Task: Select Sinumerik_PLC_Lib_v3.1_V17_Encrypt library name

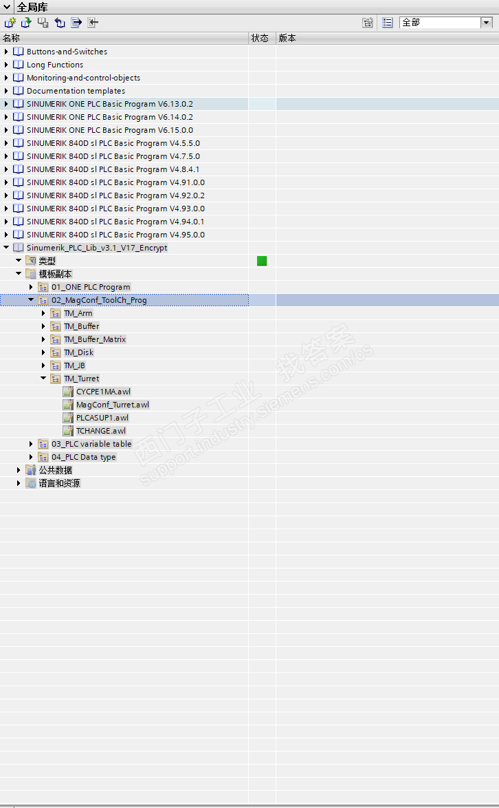Action: click(97, 248)
